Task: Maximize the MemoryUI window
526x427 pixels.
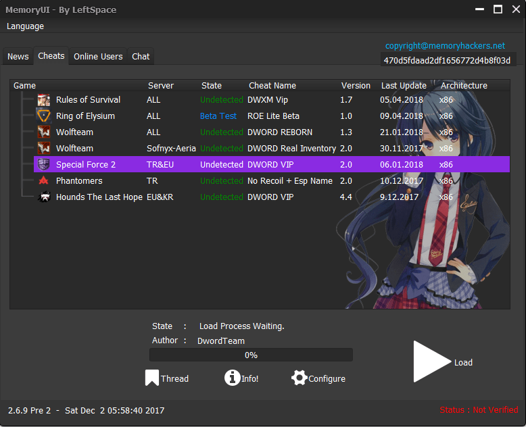Action: (x=498, y=9)
